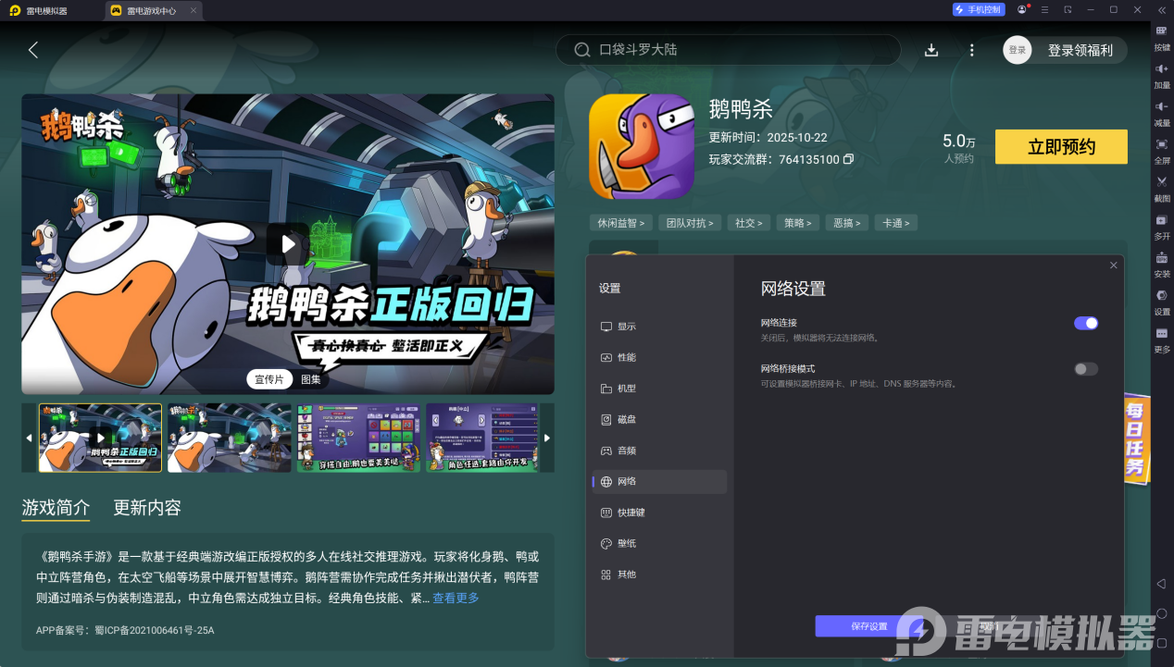The image size is (1174, 667).
Task: Increase emulator volume with 加量 icon
Action: (x=1161, y=76)
